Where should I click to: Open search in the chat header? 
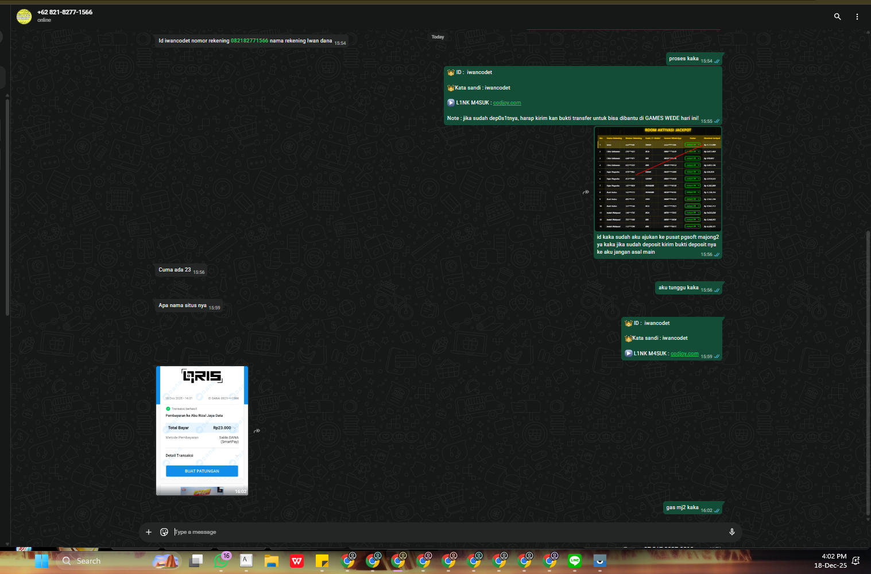pos(837,17)
